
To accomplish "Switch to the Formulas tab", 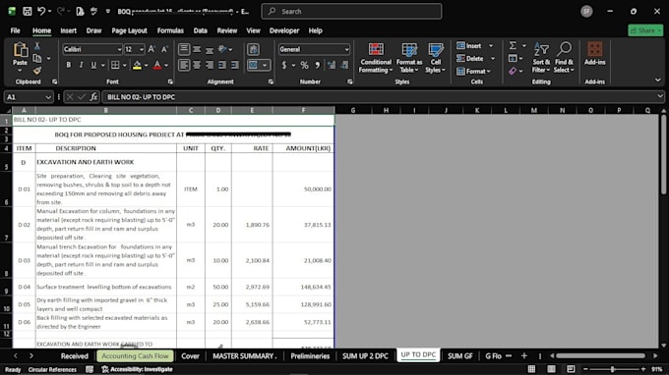I will tap(170, 30).
